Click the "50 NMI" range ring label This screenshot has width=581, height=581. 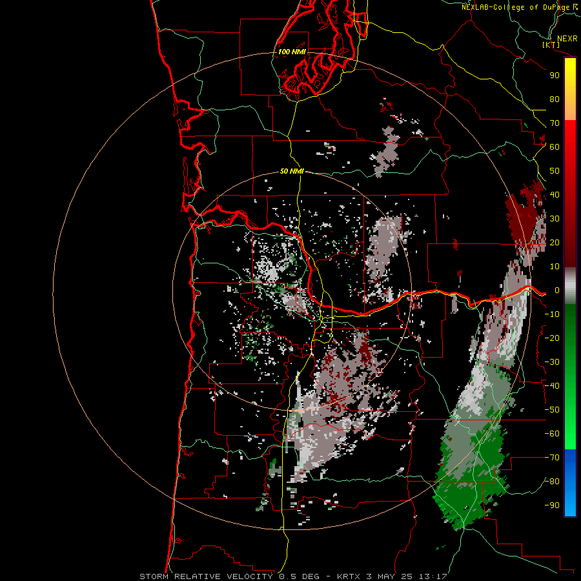292,171
